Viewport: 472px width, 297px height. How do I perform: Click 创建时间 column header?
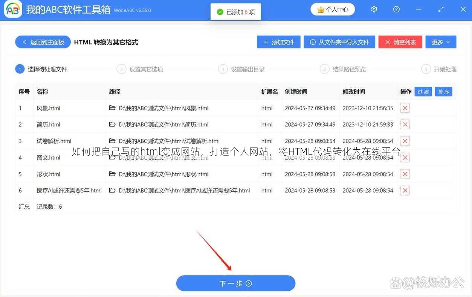tap(296, 92)
